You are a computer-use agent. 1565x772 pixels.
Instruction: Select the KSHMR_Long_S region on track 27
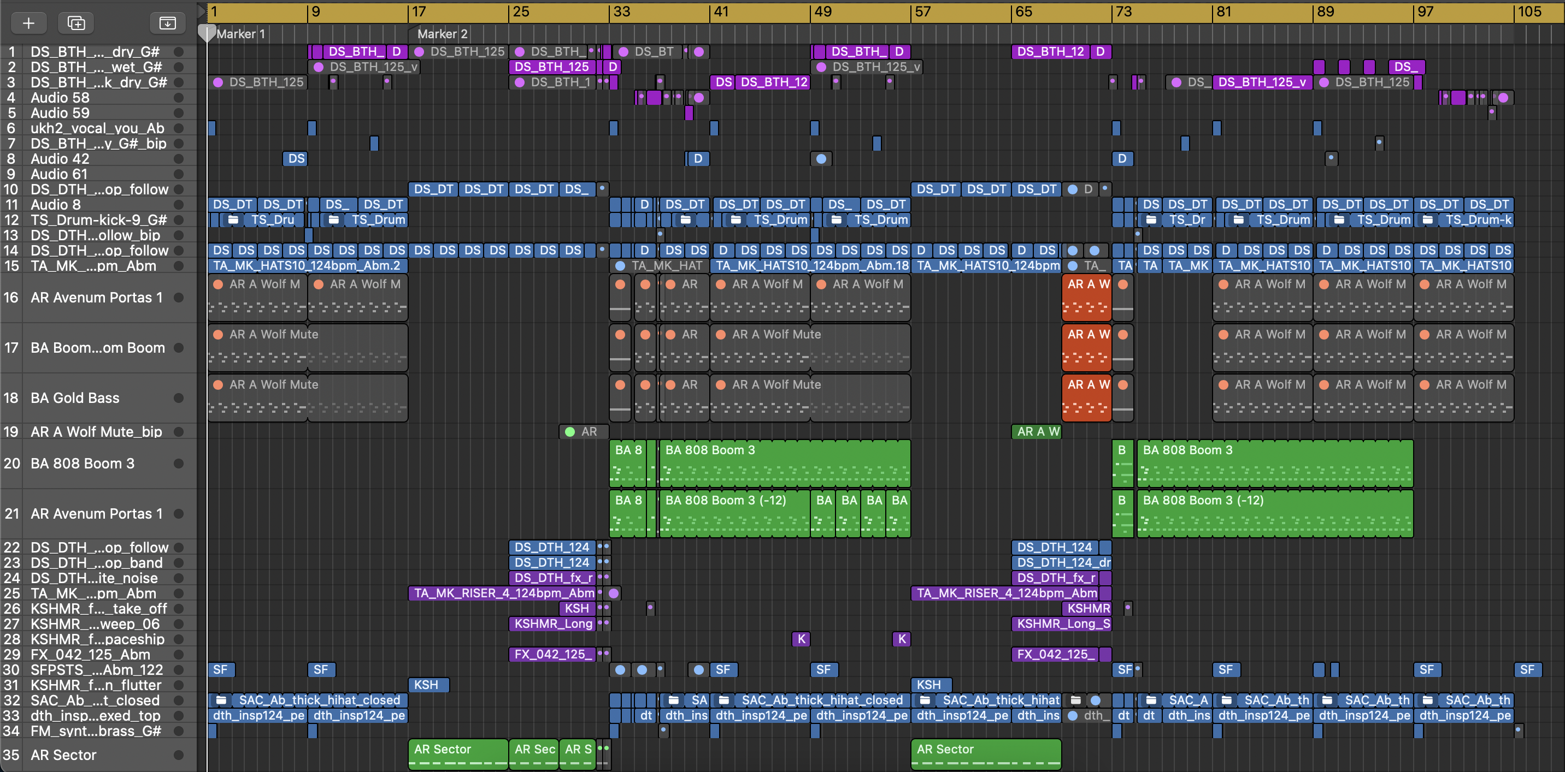point(1062,623)
